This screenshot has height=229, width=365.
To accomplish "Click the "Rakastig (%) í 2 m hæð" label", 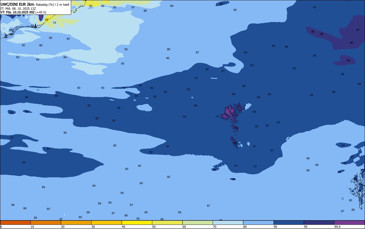I will [x=52, y=5].
